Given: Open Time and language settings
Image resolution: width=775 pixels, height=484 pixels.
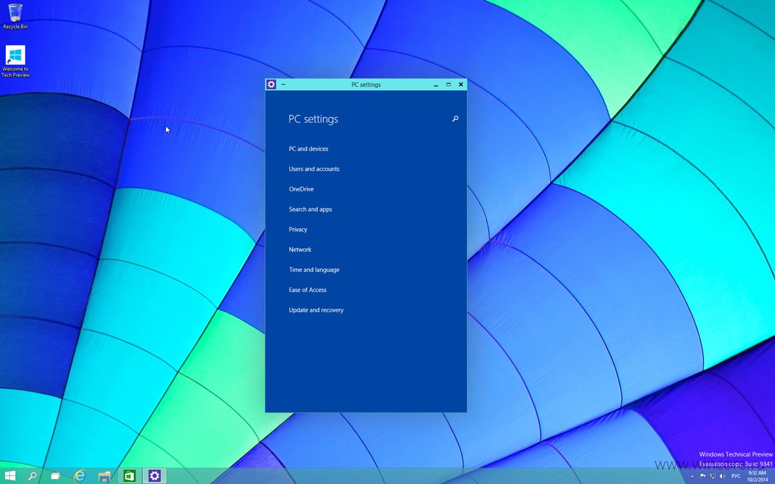Looking at the screenshot, I should pos(314,270).
